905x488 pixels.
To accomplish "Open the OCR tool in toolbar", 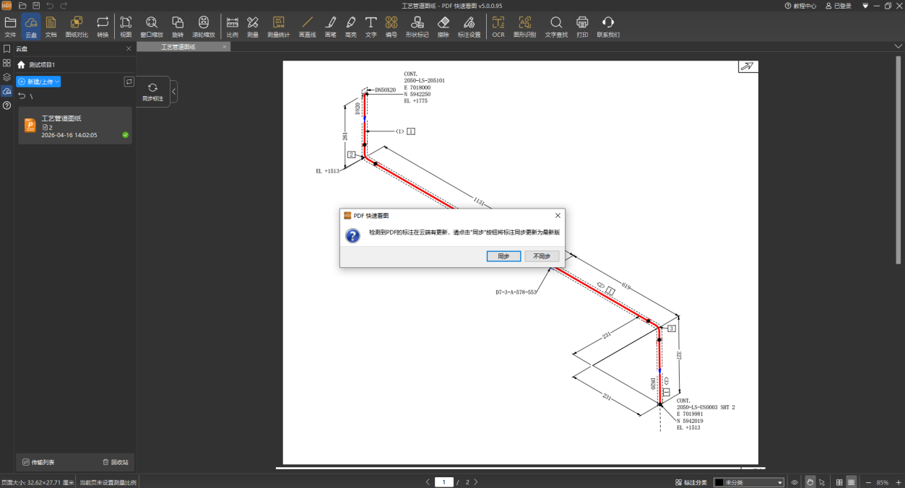I will 498,27.
